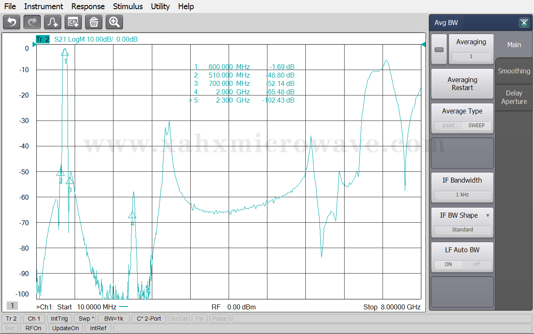
Task: Select marker 1 triangle on the trace
Action: tap(65, 53)
